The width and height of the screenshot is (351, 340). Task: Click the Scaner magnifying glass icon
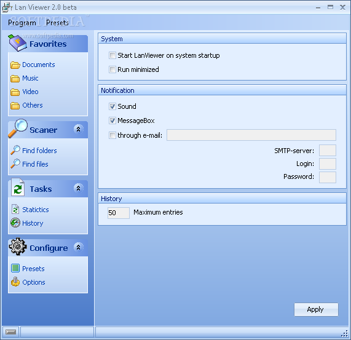pos(17,128)
